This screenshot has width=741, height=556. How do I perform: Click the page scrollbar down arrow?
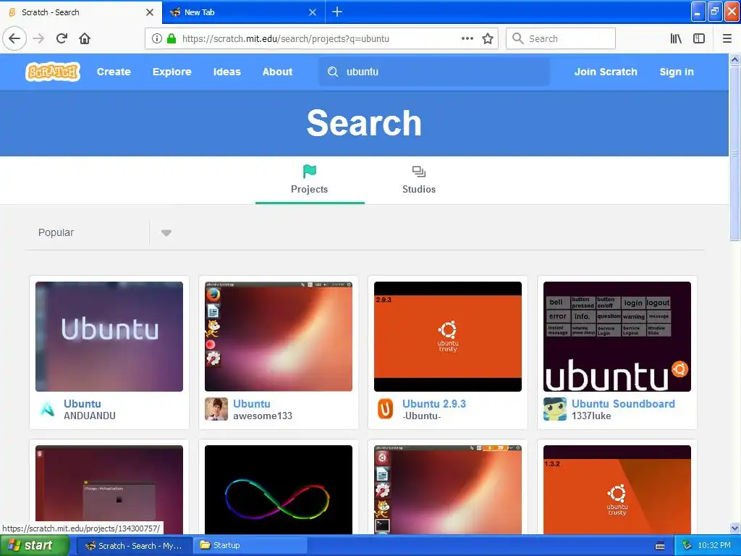(734, 528)
